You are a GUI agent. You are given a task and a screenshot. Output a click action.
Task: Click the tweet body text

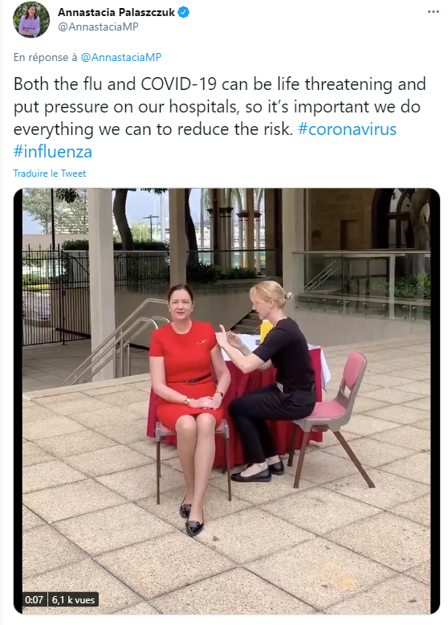tap(220, 118)
